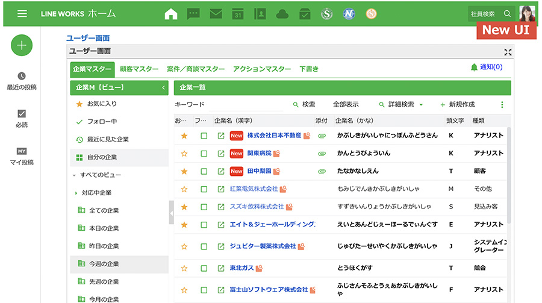This screenshot has width=542, height=303.
Task: Open the Mail envelope icon
Action: pyautogui.click(x=216, y=13)
